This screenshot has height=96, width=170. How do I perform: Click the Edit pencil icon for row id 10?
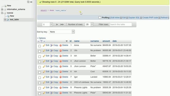tap(44, 93)
